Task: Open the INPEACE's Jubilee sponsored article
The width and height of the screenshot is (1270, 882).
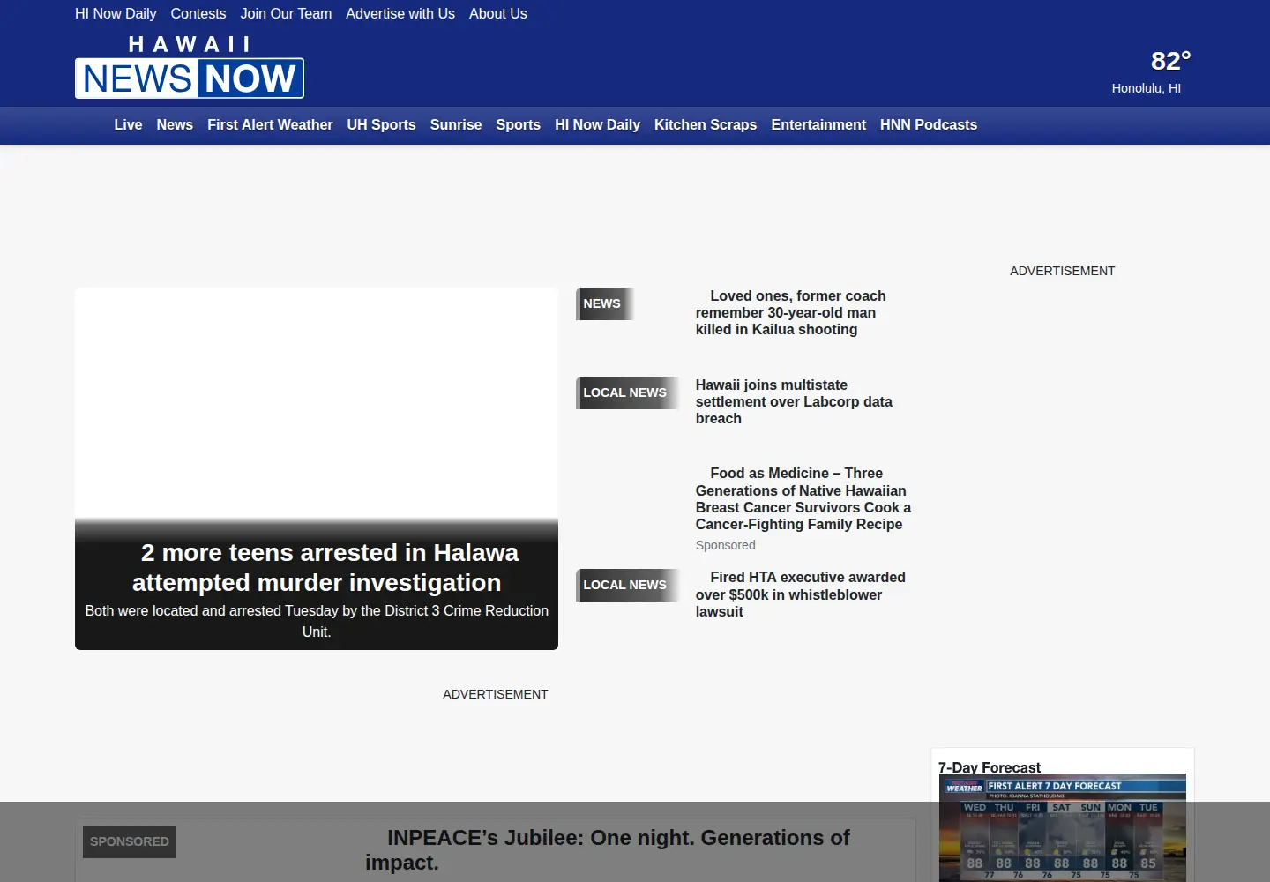Action: [608, 849]
